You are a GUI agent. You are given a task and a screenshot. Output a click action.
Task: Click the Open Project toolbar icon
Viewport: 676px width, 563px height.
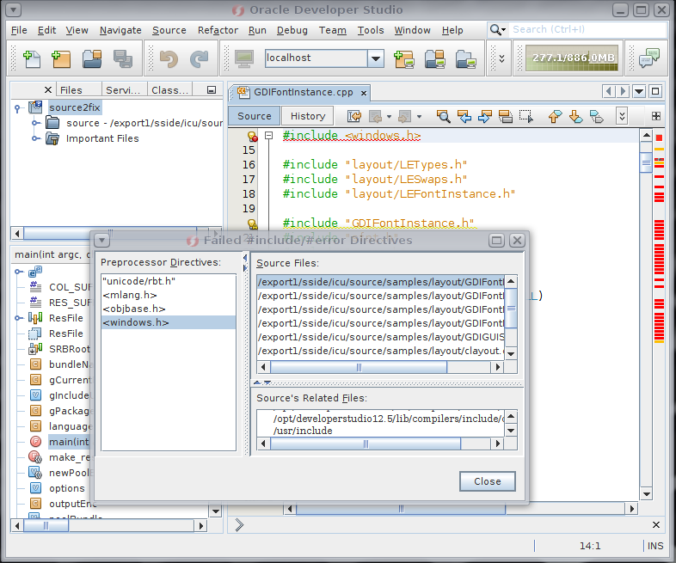(x=92, y=58)
